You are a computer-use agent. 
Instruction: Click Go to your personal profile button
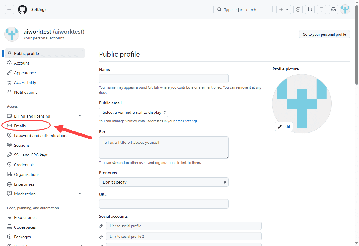[324, 34]
